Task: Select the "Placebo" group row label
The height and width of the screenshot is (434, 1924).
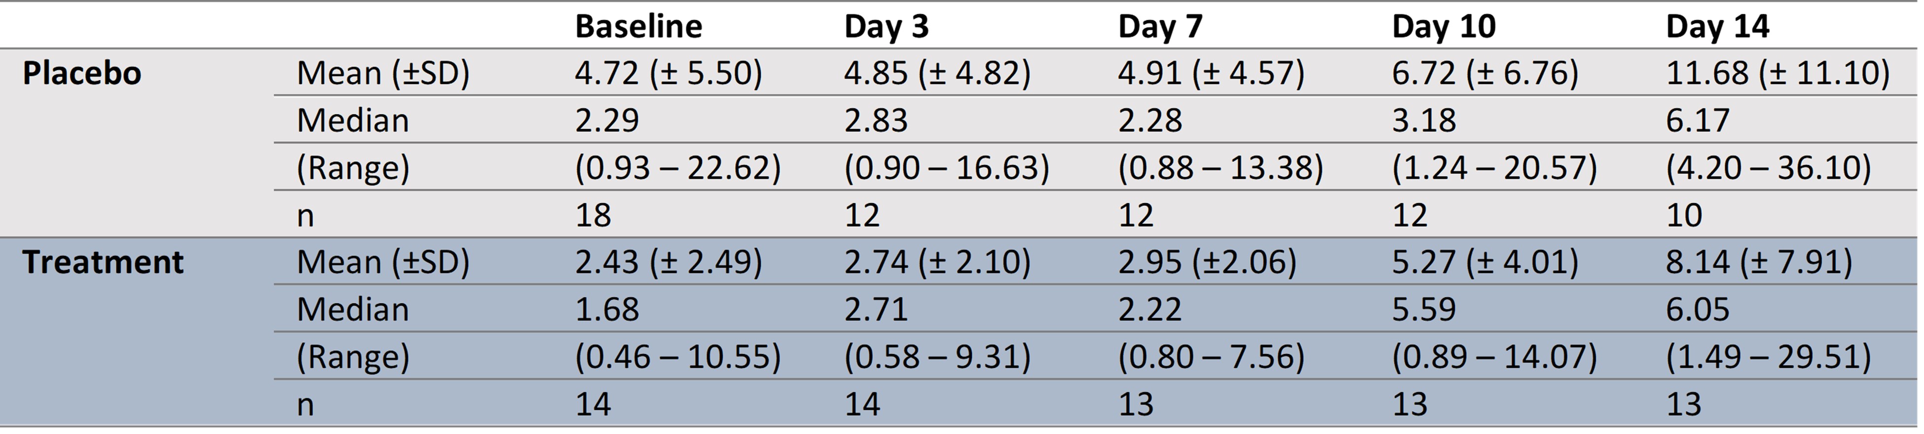Action: [x=82, y=73]
